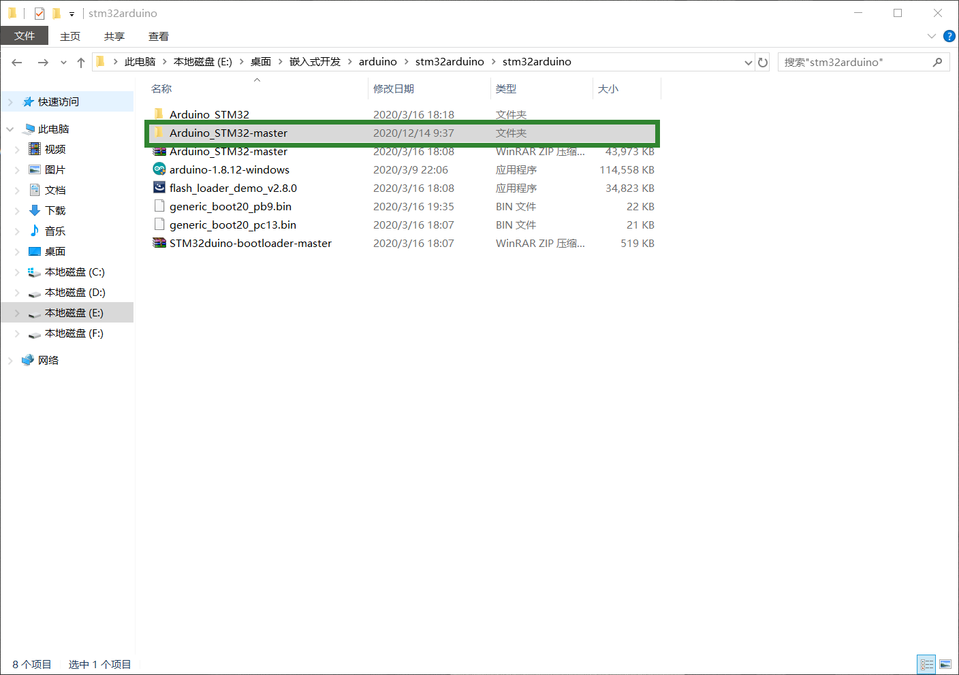Sort files by 修改日期 column
The height and width of the screenshot is (675, 959).
[394, 88]
